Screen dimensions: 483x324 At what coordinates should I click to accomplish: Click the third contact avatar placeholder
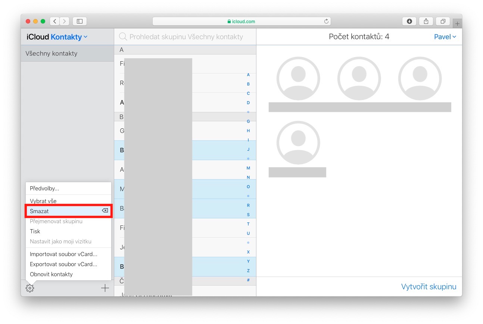coord(420,78)
